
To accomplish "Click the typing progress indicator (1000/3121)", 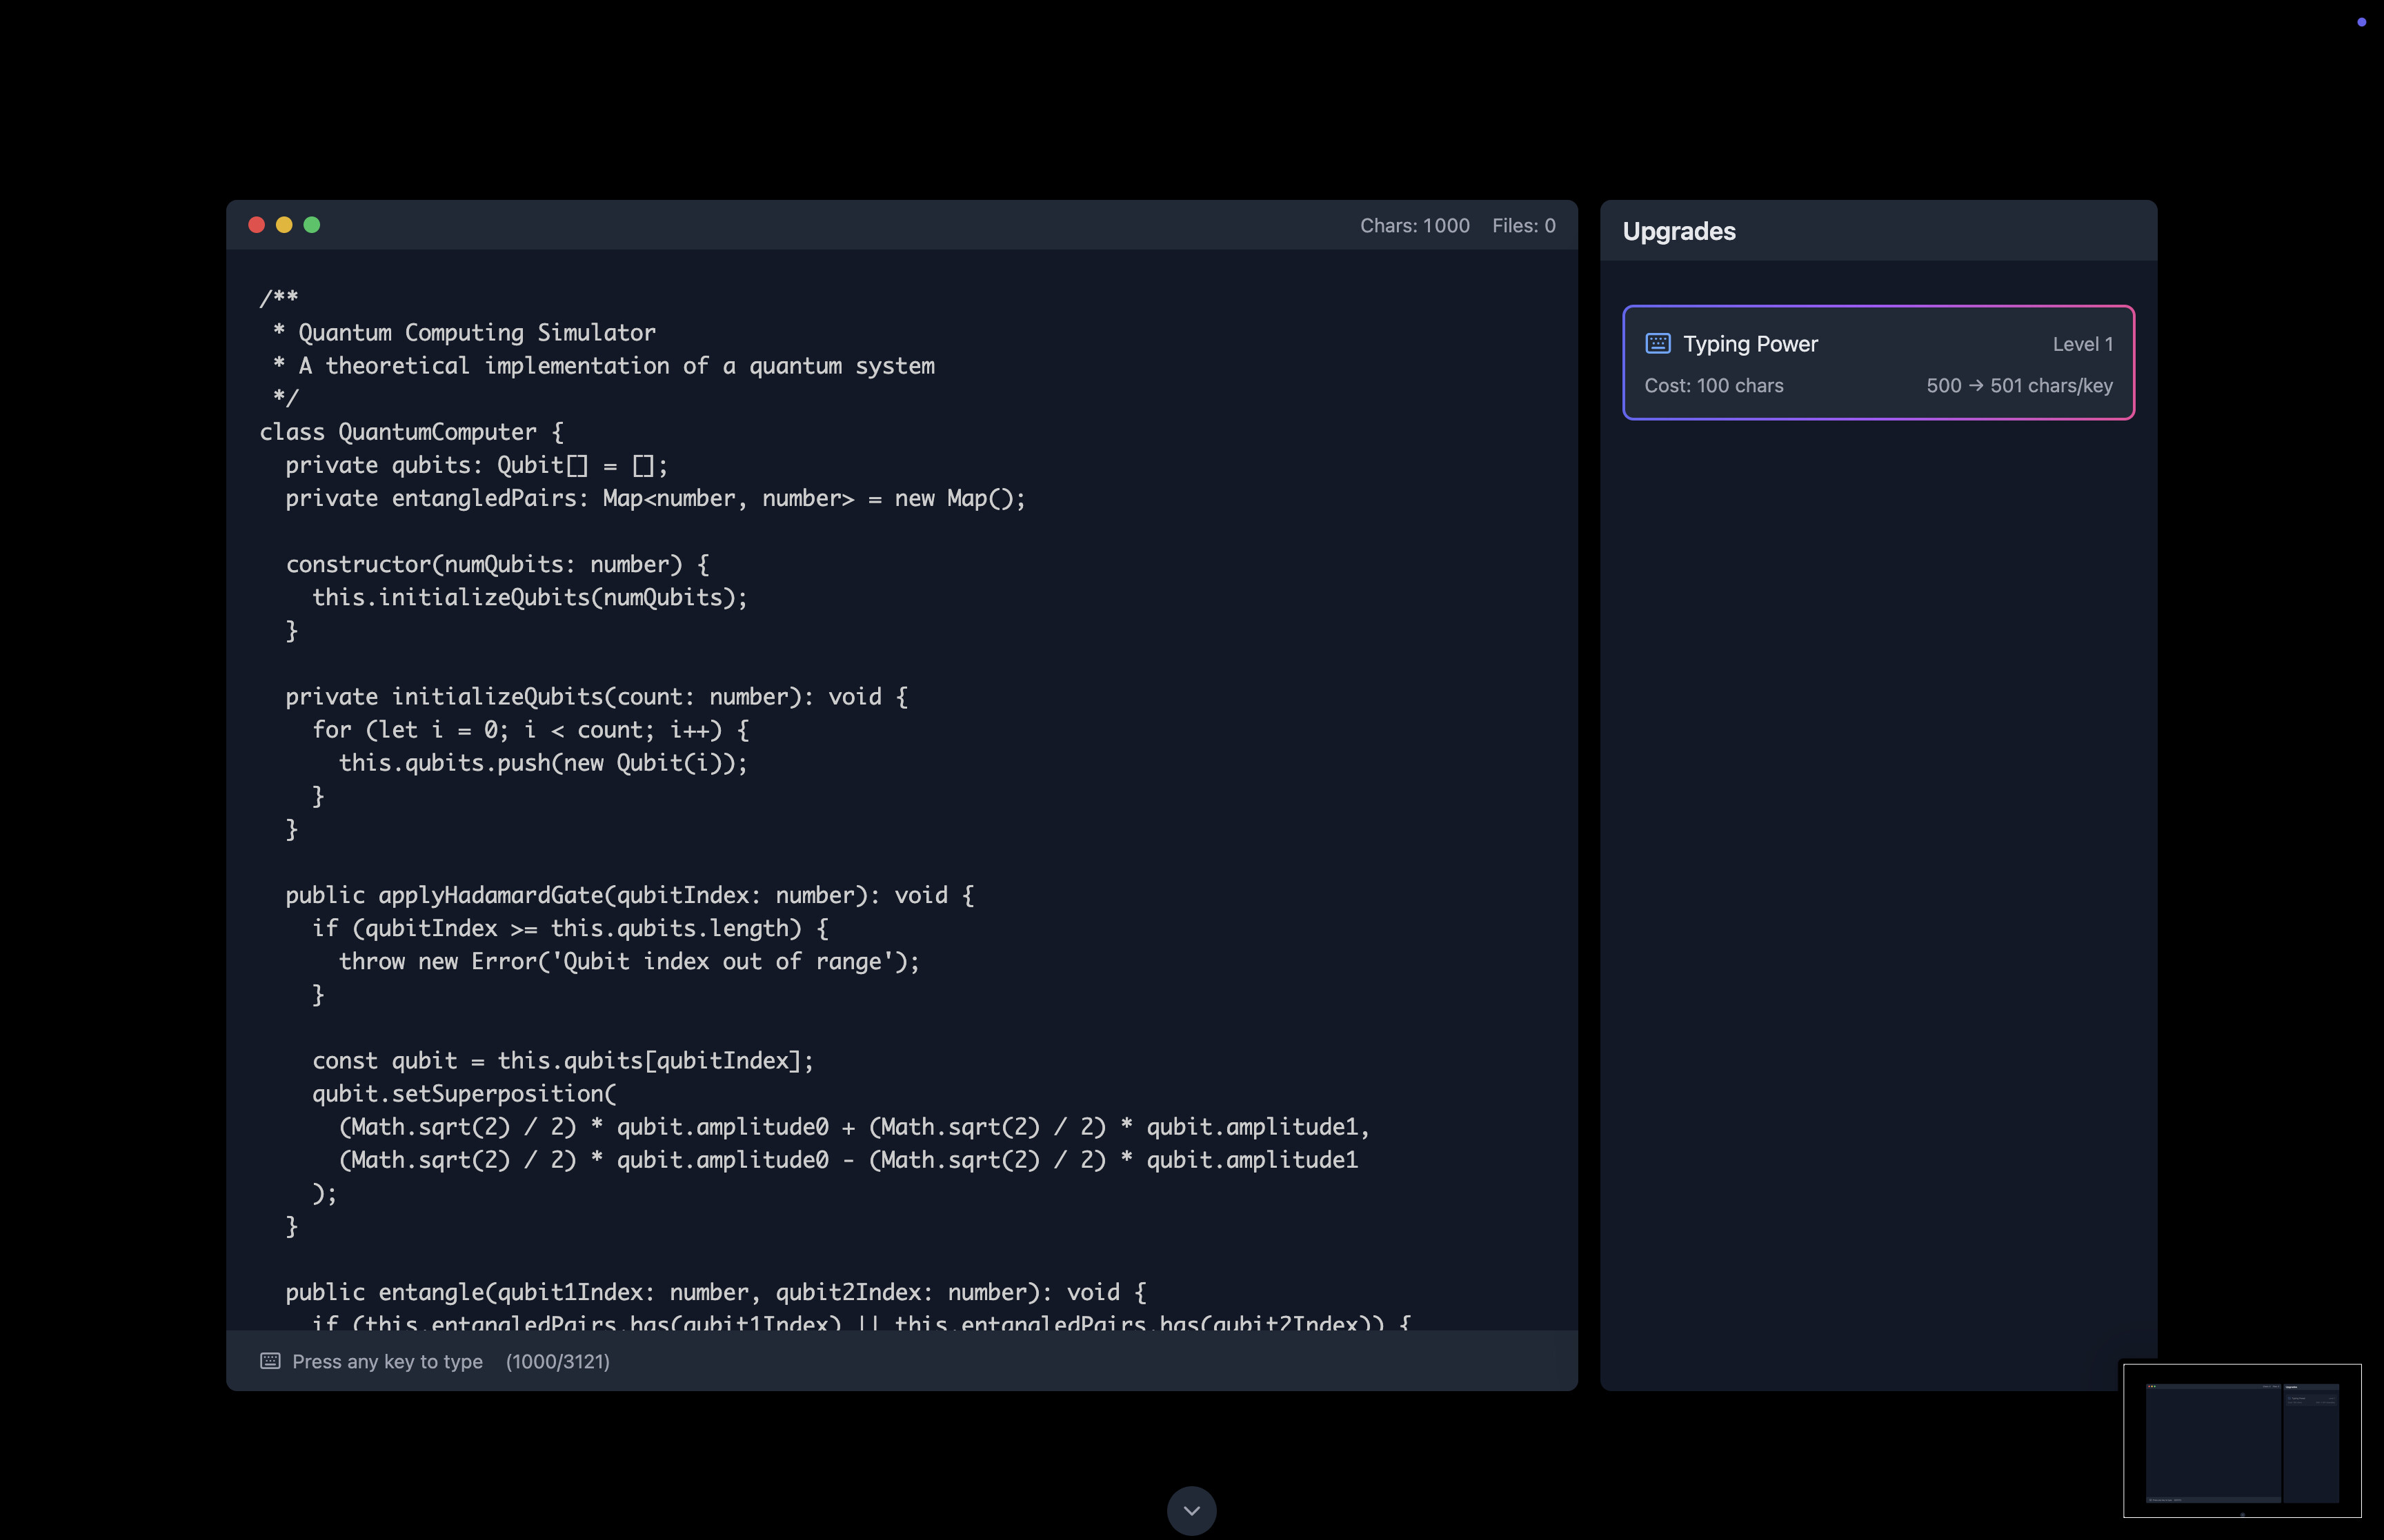I will pyautogui.click(x=558, y=1360).
